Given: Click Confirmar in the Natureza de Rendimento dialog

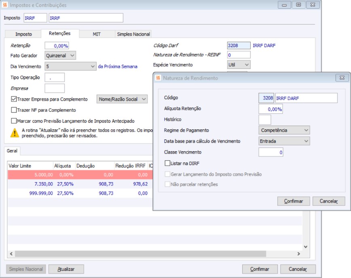Looking at the screenshot, I should click(294, 201).
